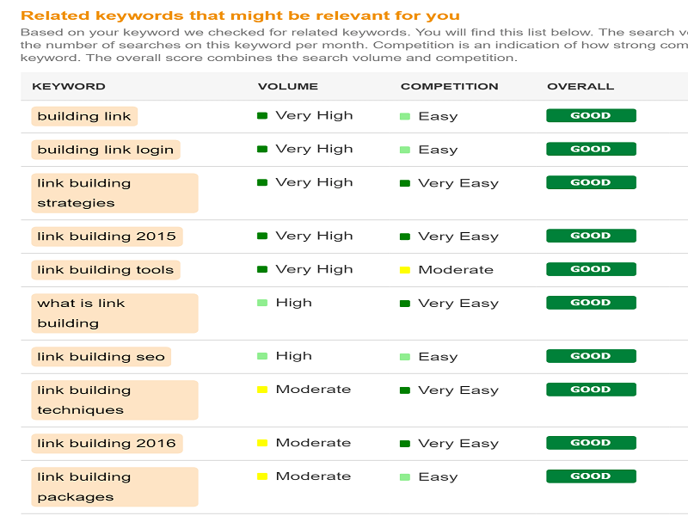Image resolution: width=688 pixels, height=516 pixels.
Task: Click the COMPETITION column header
Action: point(449,87)
